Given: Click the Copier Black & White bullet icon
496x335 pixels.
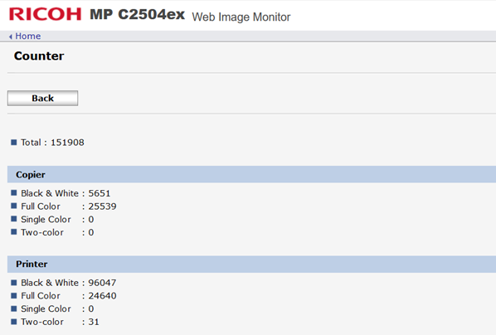Looking at the screenshot, I should (13, 192).
